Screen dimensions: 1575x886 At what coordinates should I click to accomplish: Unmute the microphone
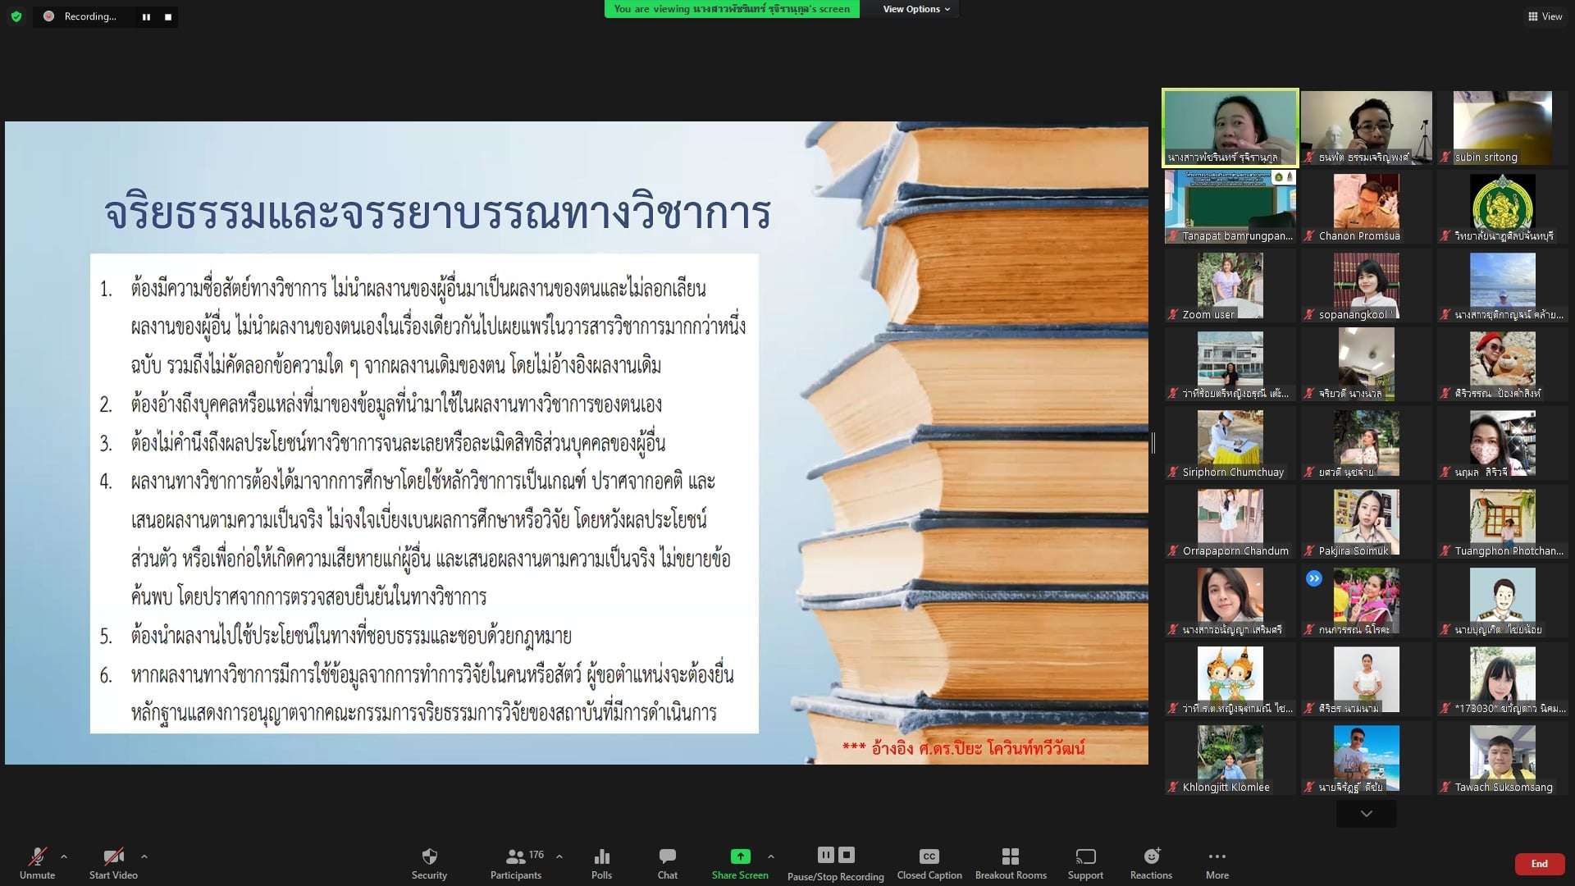click(x=37, y=857)
